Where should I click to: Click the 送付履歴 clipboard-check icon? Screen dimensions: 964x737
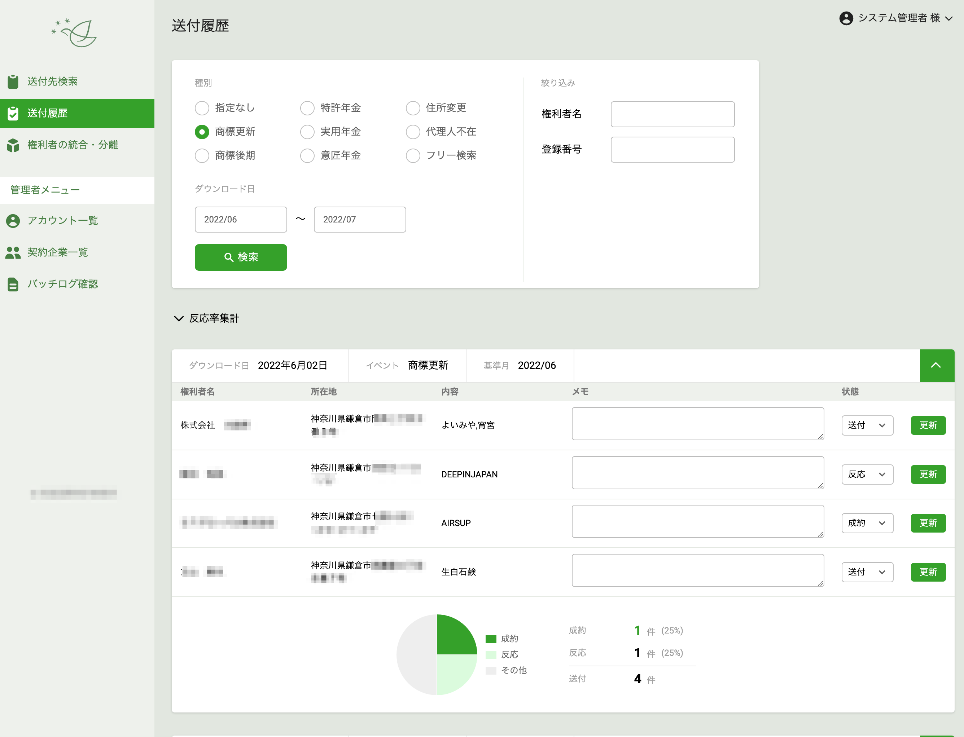pos(13,113)
